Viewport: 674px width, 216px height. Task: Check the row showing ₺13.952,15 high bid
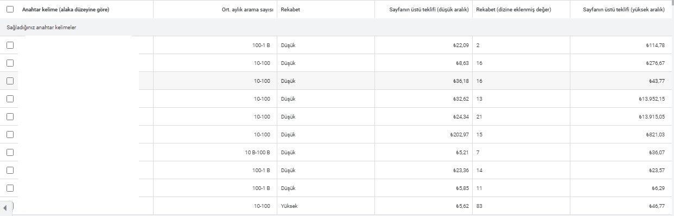[10, 99]
